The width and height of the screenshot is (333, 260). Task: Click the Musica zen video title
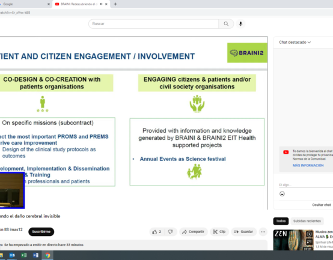pos(324,234)
